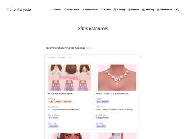Follow the 'here' full page link
Screen dimensions: 186x139
click(89, 48)
